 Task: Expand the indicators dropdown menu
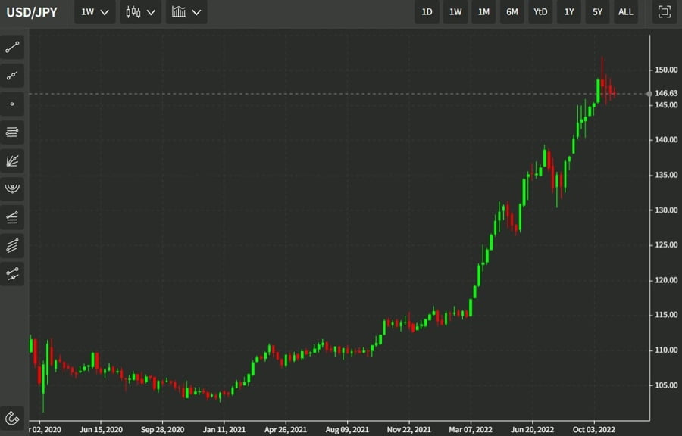186,12
